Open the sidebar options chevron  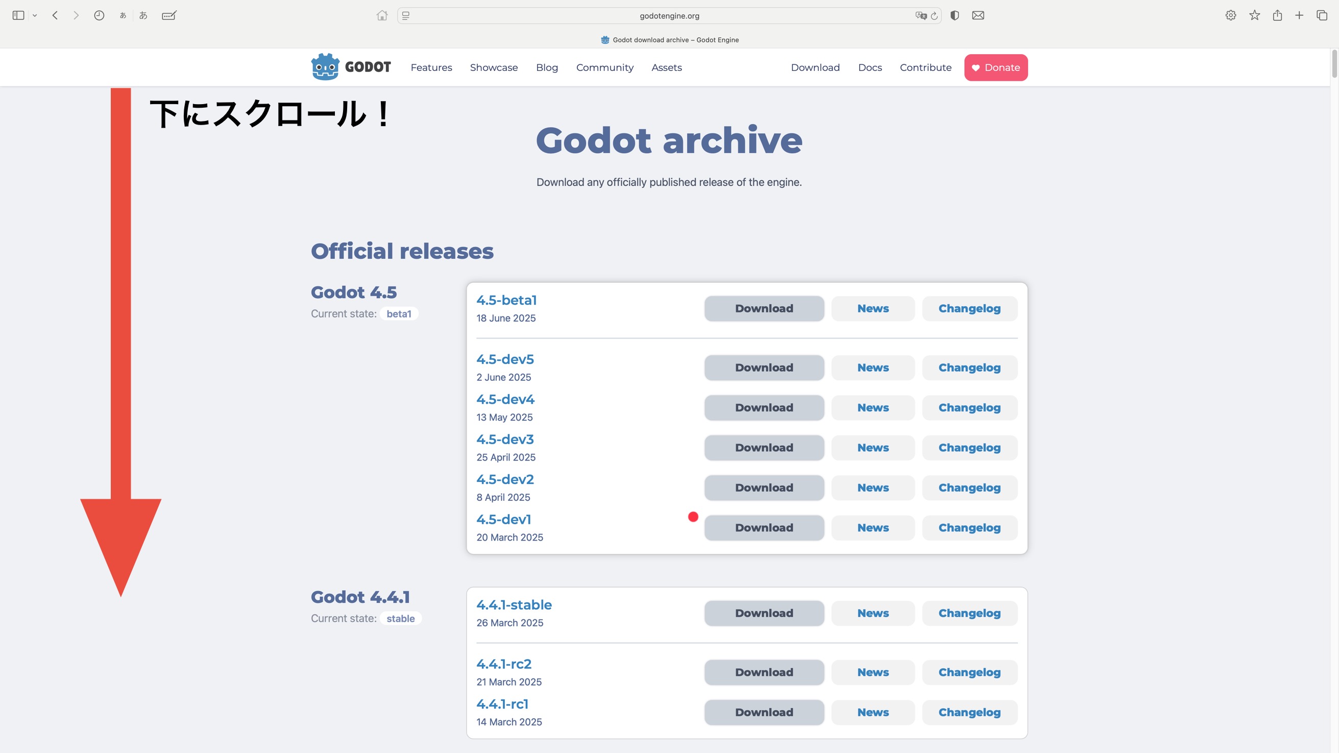[x=35, y=16]
